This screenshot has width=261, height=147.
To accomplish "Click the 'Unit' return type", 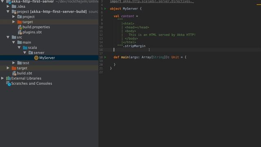I will 175,57.
